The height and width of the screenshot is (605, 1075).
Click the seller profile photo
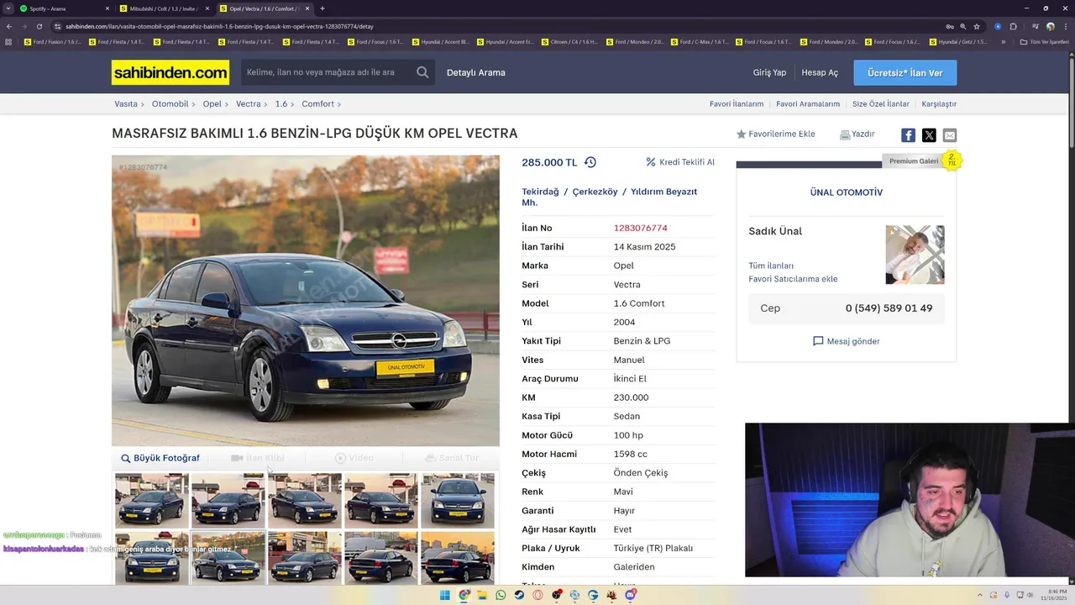pyautogui.click(x=915, y=255)
